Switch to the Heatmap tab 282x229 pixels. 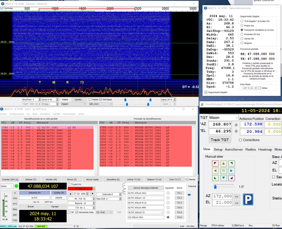(265, 149)
